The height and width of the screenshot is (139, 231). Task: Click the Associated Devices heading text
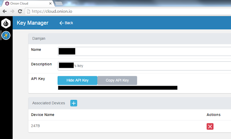(x=49, y=103)
